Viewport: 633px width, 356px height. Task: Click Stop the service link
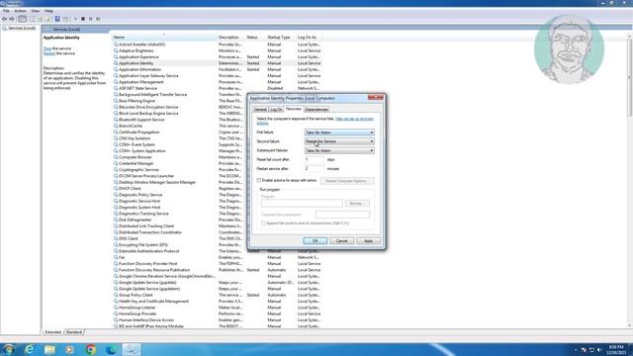(47, 48)
